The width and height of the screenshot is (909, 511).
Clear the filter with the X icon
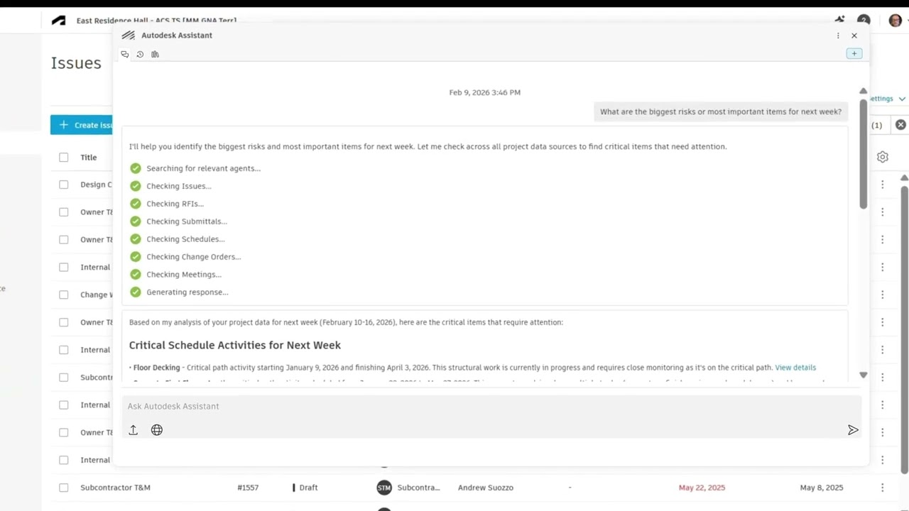[x=900, y=125]
